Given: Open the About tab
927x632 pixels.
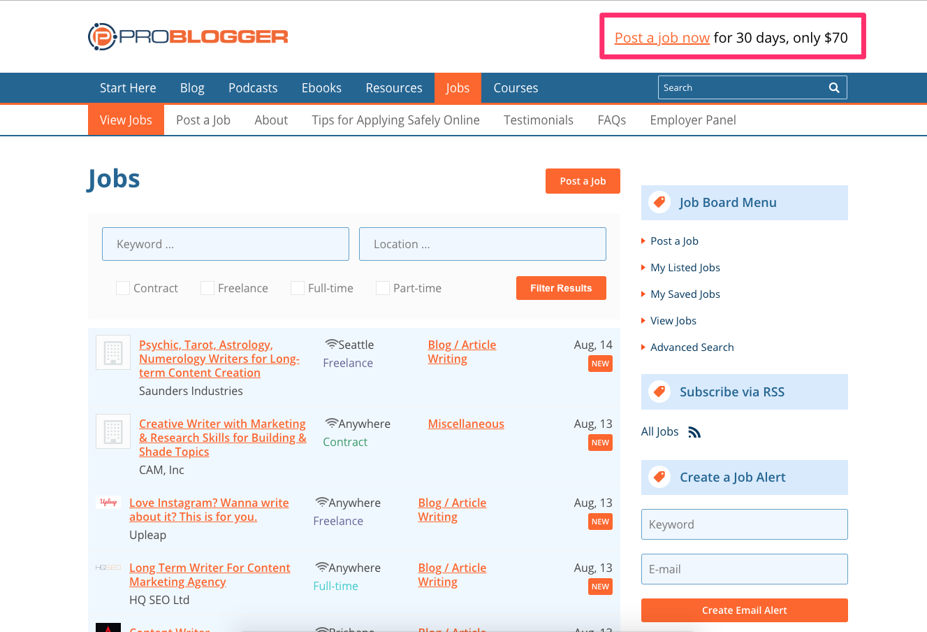Looking at the screenshot, I should click(x=271, y=120).
